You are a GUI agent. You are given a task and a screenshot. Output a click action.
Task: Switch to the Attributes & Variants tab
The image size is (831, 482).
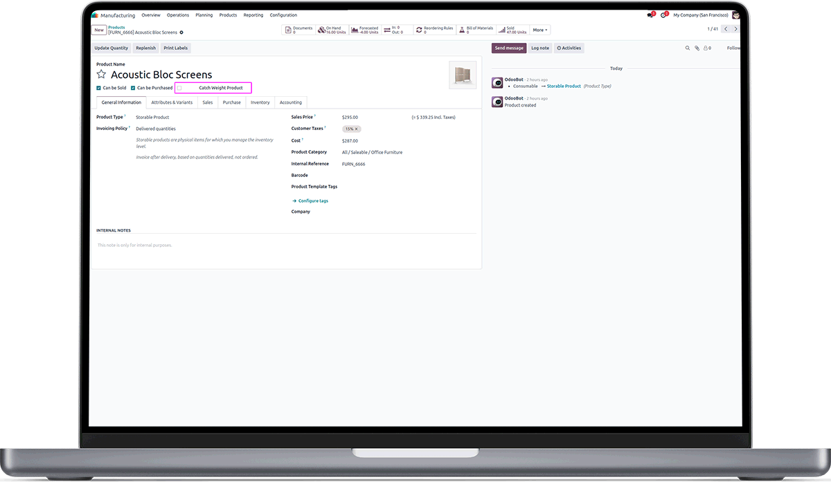pyautogui.click(x=172, y=102)
